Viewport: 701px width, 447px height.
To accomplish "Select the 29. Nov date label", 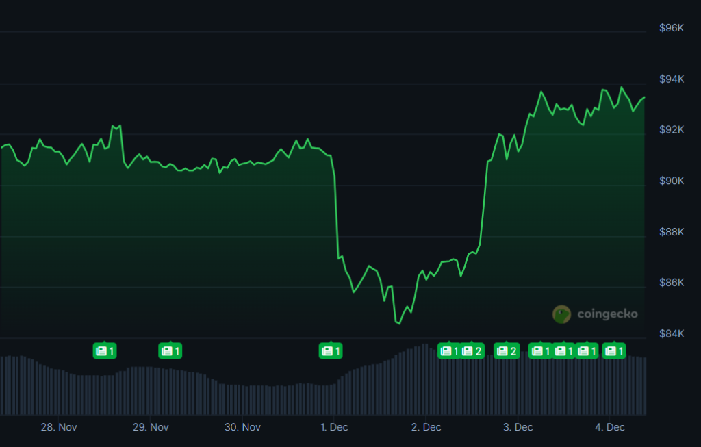I will click(151, 427).
